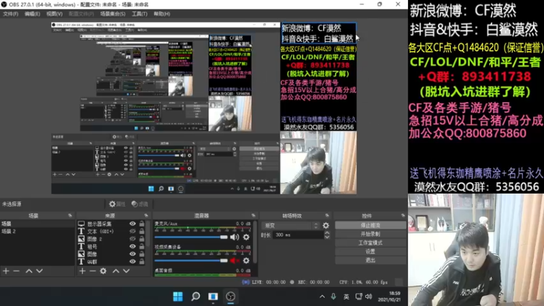Open the 工具(T) menu
544x306 pixels.
coord(139,14)
